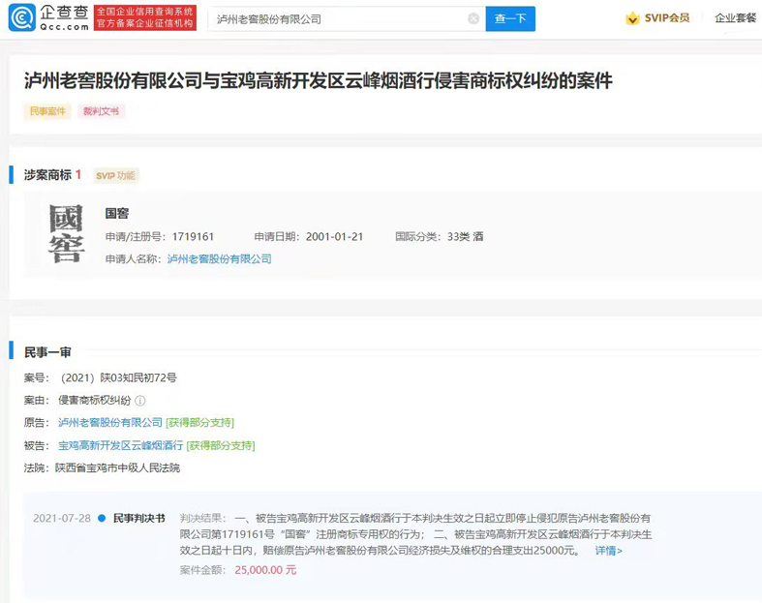
Task: Open the 企业套餐 menu item
Action: click(x=735, y=18)
